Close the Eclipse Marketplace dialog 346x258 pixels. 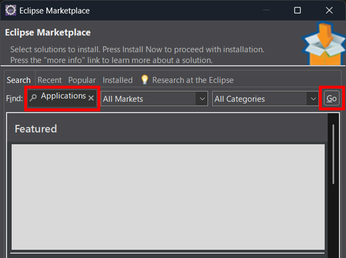[x=329, y=10]
